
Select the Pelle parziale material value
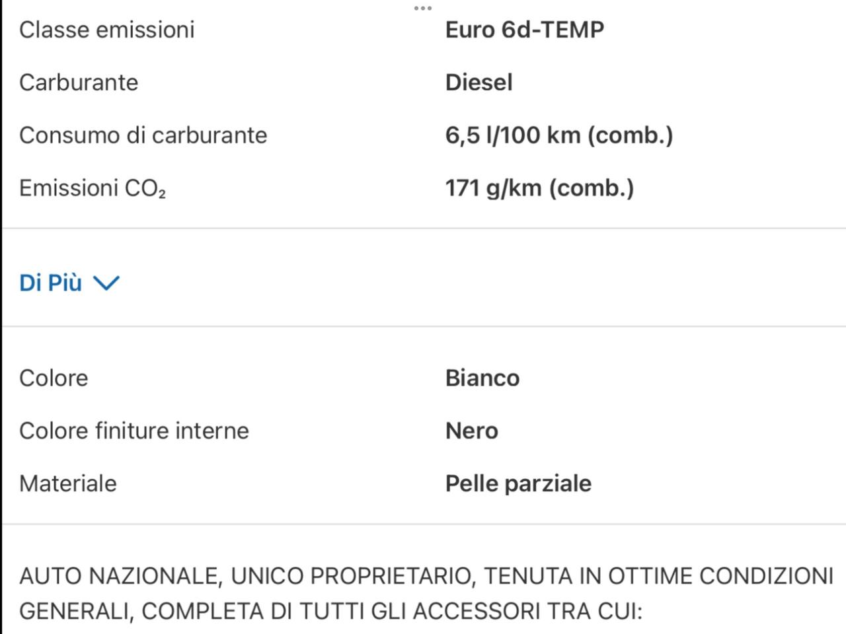(519, 483)
